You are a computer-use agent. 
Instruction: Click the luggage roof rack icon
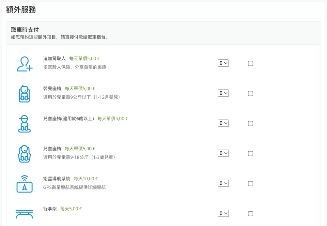pos(24,214)
